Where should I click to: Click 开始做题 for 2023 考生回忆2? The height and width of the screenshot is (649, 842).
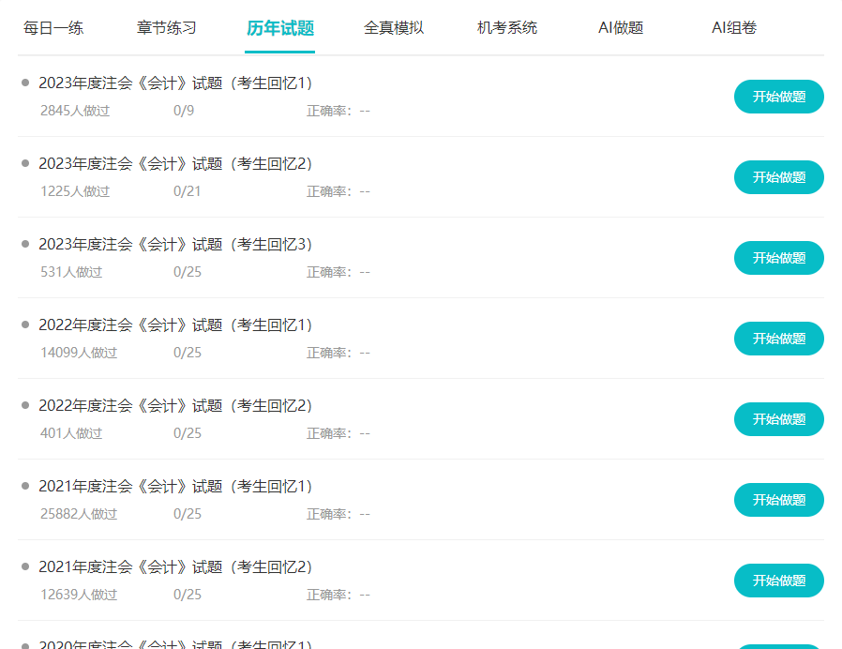(778, 177)
